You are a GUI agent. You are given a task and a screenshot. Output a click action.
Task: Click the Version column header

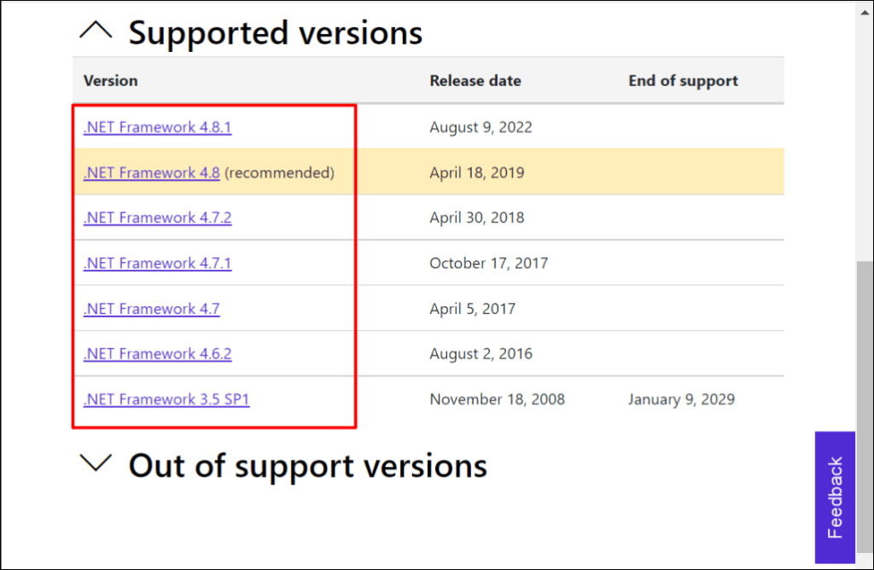[110, 81]
